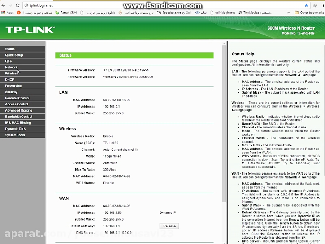
Task: View site information icon in address bar
Action: [26, 5]
